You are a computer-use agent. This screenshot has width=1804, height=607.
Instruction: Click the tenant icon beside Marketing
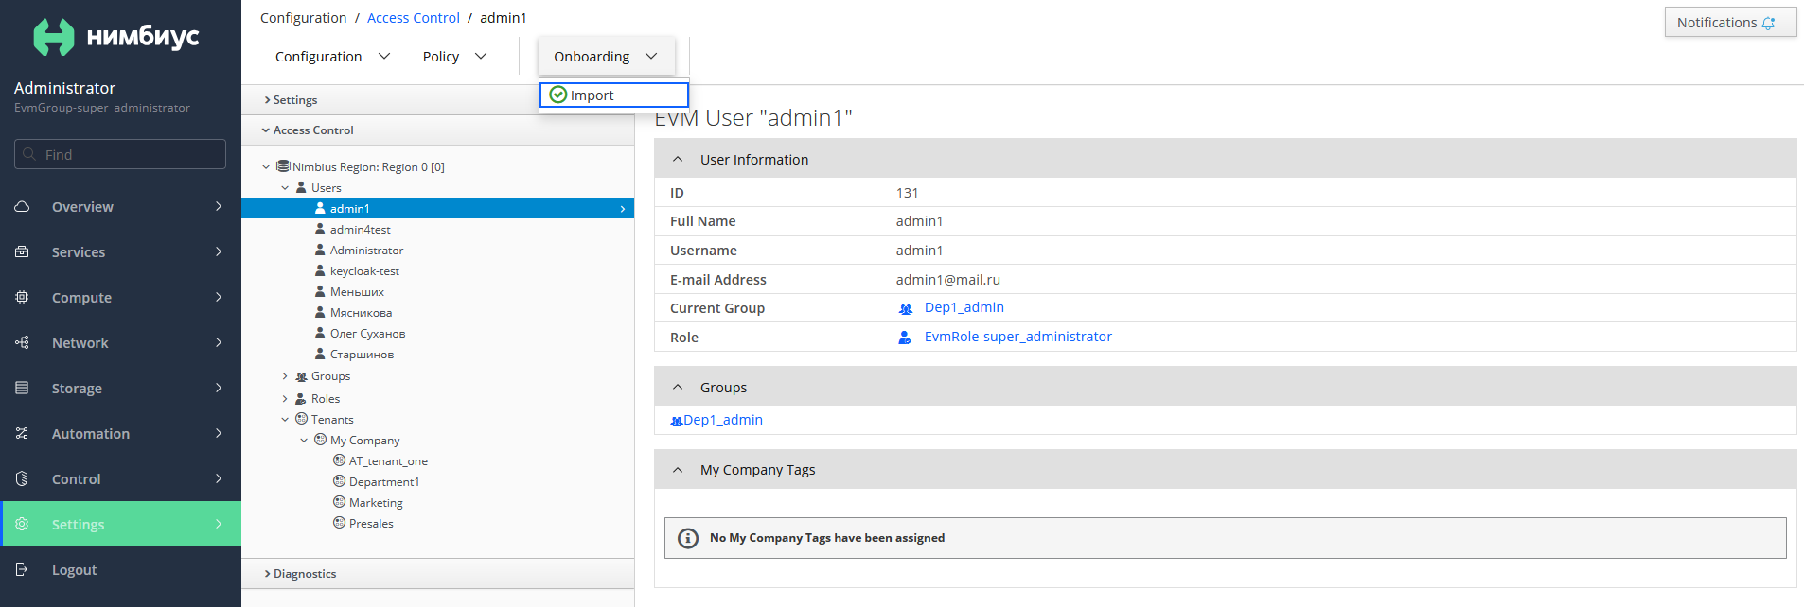[x=339, y=502]
